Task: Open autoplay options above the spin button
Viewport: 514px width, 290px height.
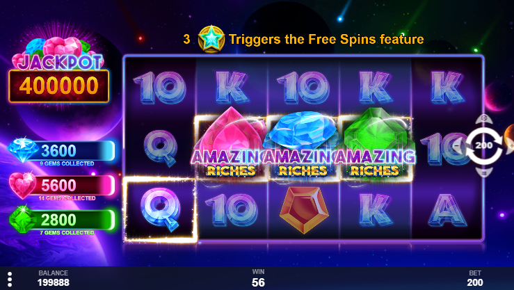Action: click(x=484, y=119)
